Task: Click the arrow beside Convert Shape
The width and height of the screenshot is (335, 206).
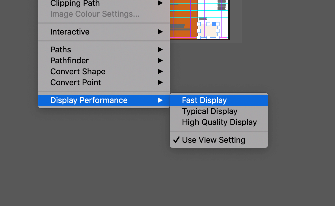Action: (160, 72)
